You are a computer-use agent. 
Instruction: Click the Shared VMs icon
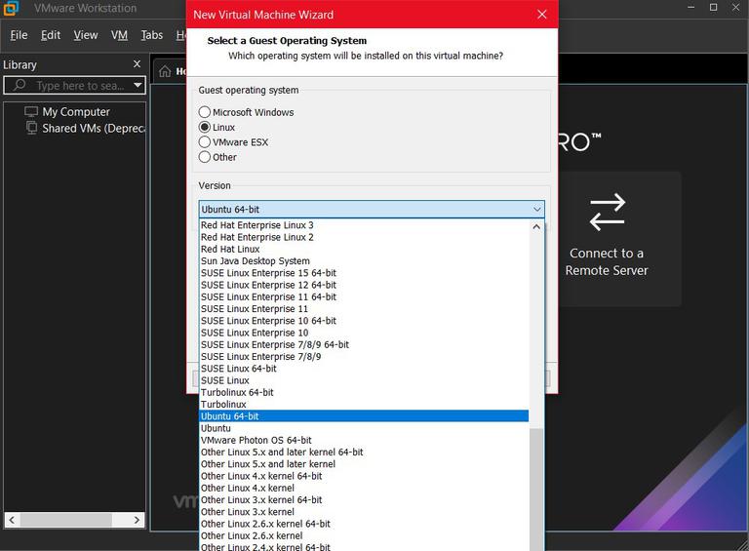click(31, 128)
